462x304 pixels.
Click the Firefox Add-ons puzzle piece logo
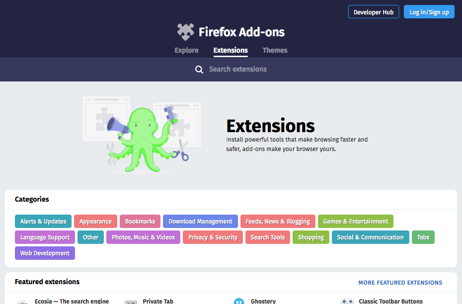tap(186, 32)
